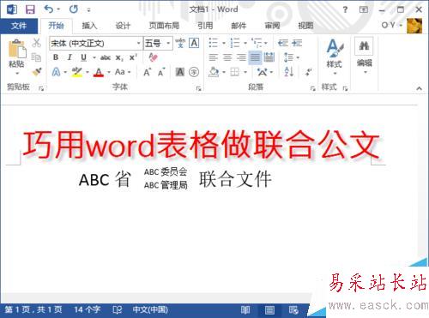Image resolution: width=429 pixels, height=318 pixels.
Task: Click 中文(中国) language indicator
Action: [x=150, y=309]
